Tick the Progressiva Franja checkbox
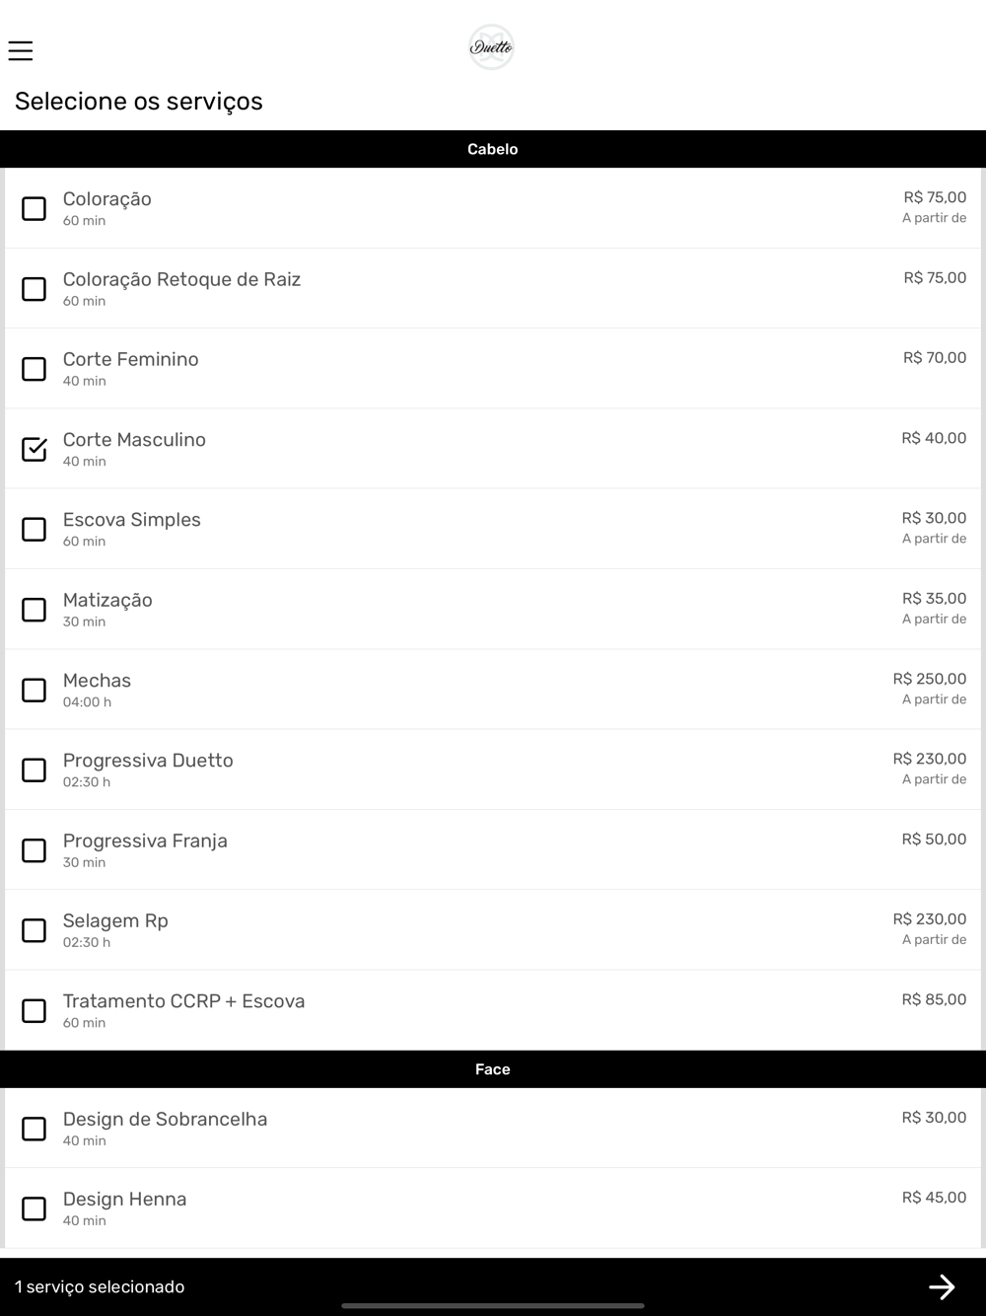Screen dimensions: 986x1316 coord(35,850)
